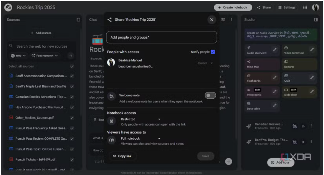
Task: Collapse the Studio panel icon
Action: point(316,20)
